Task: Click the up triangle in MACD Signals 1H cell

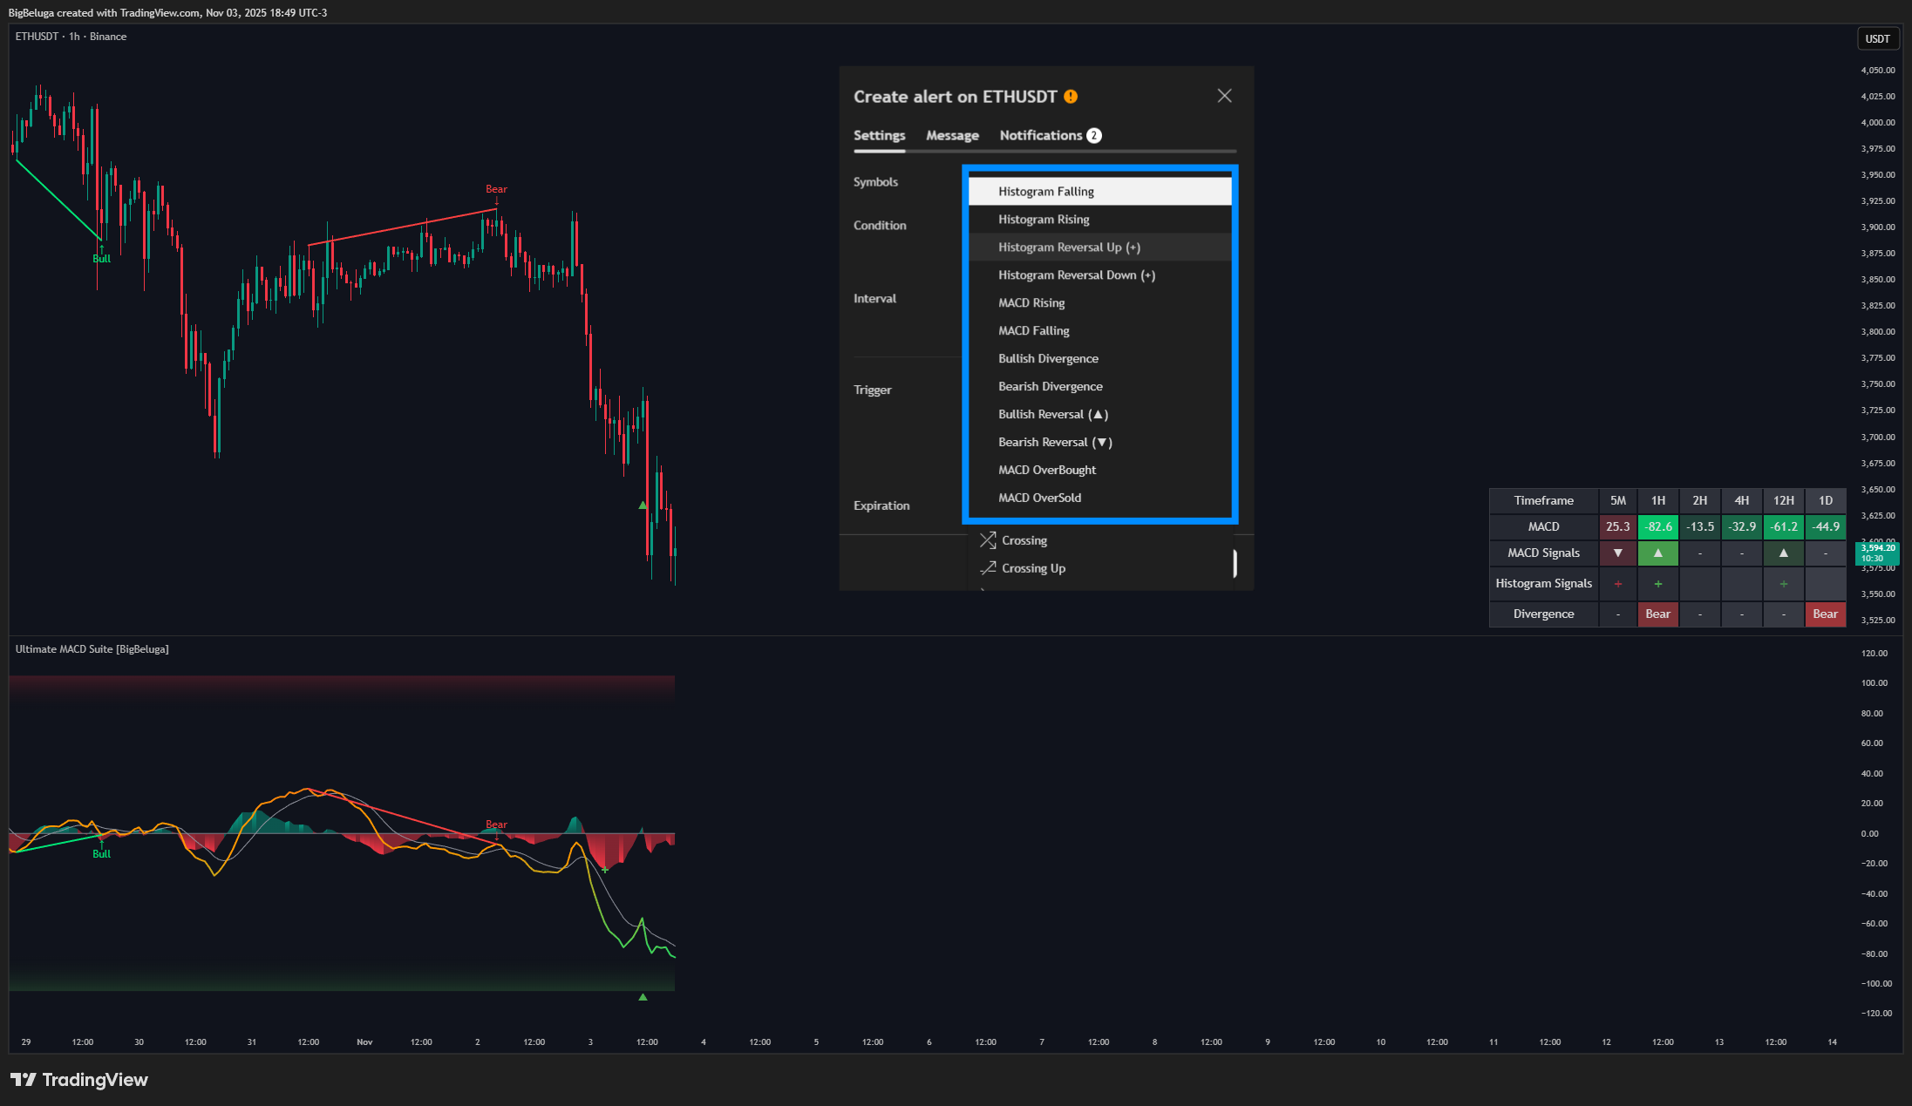Action: (x=1658, y=553)
